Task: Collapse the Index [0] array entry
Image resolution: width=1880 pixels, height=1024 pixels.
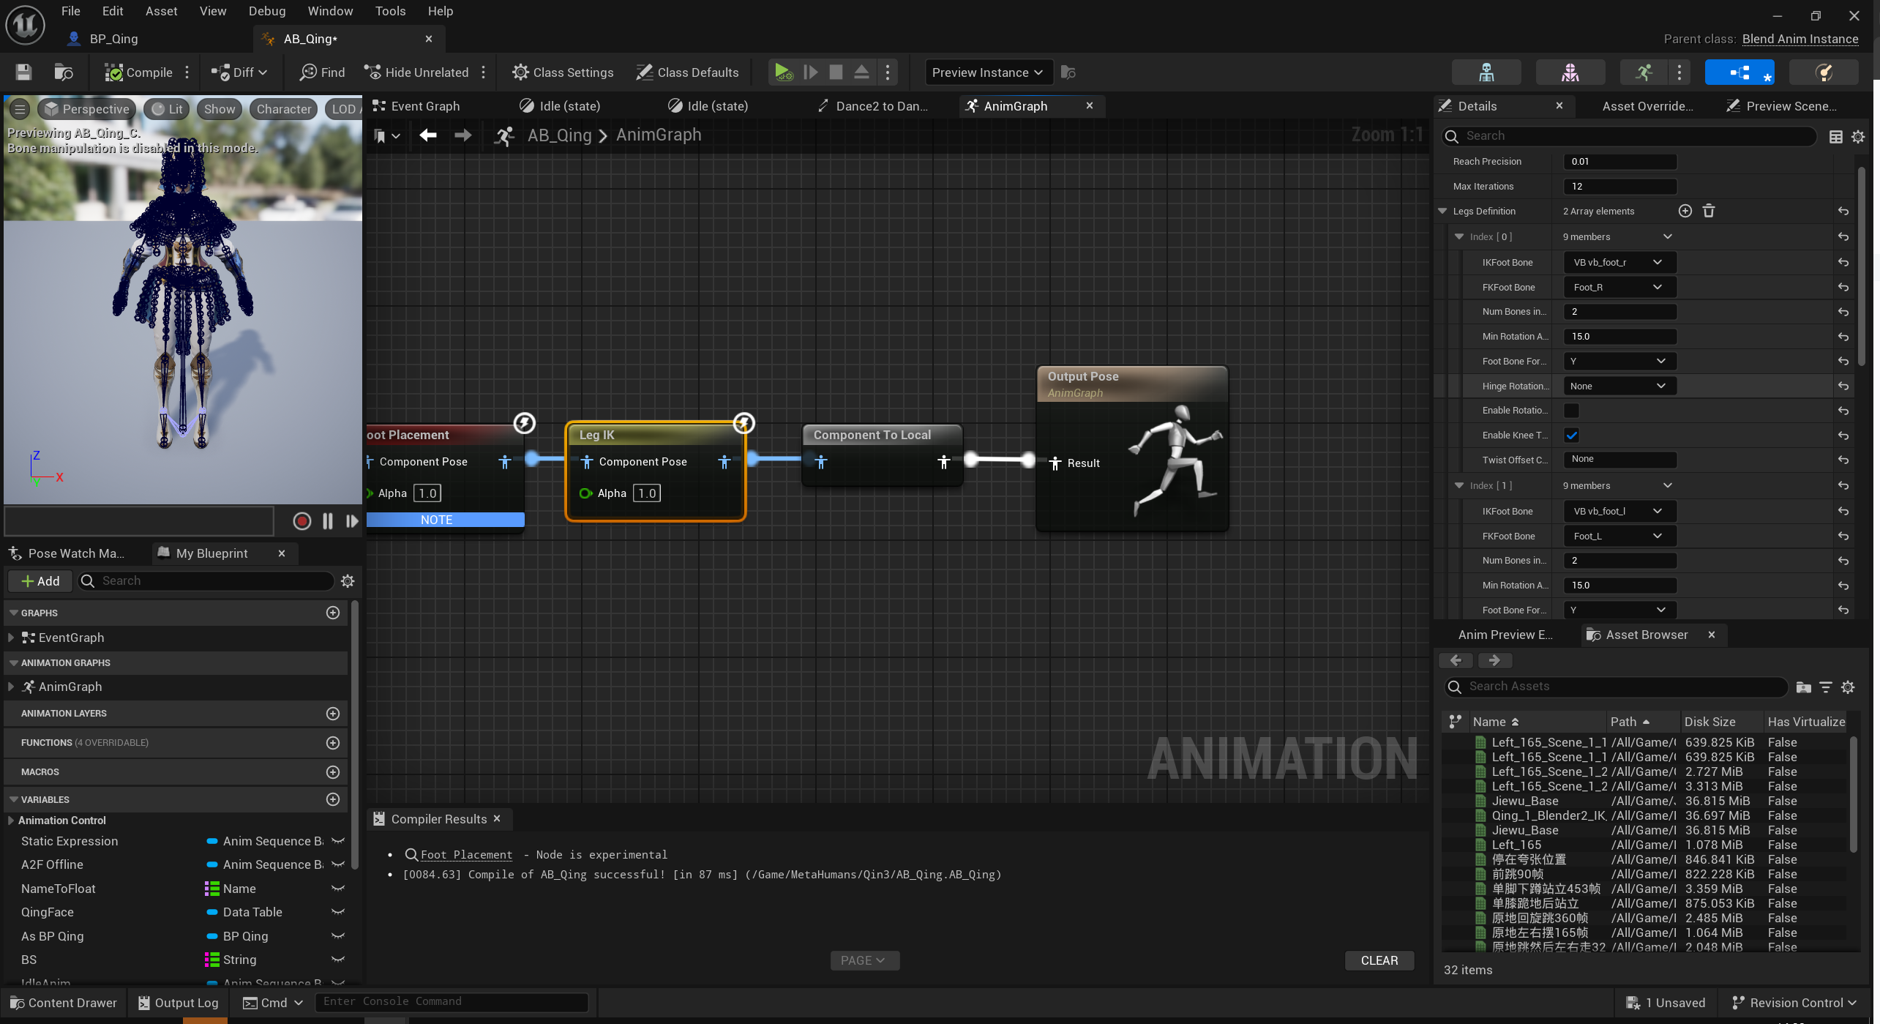Action: 1459,237
